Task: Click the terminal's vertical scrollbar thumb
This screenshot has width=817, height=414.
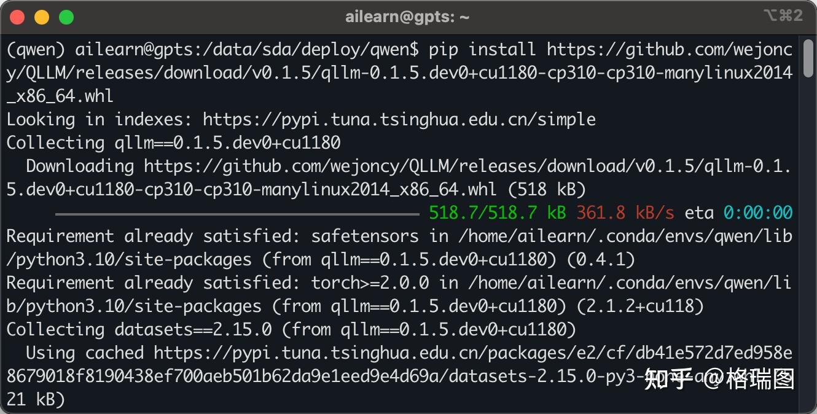Action: pyautogui.click(x=808, y=58)
